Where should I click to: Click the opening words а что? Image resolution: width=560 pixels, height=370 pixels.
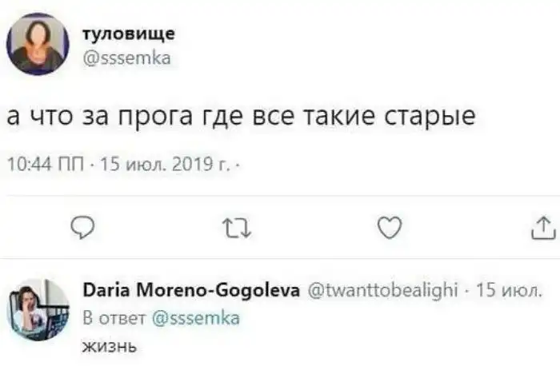point(38,117)
